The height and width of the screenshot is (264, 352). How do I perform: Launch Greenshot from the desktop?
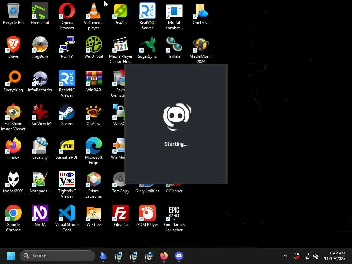pyautogui.click(x=40, y=14)
